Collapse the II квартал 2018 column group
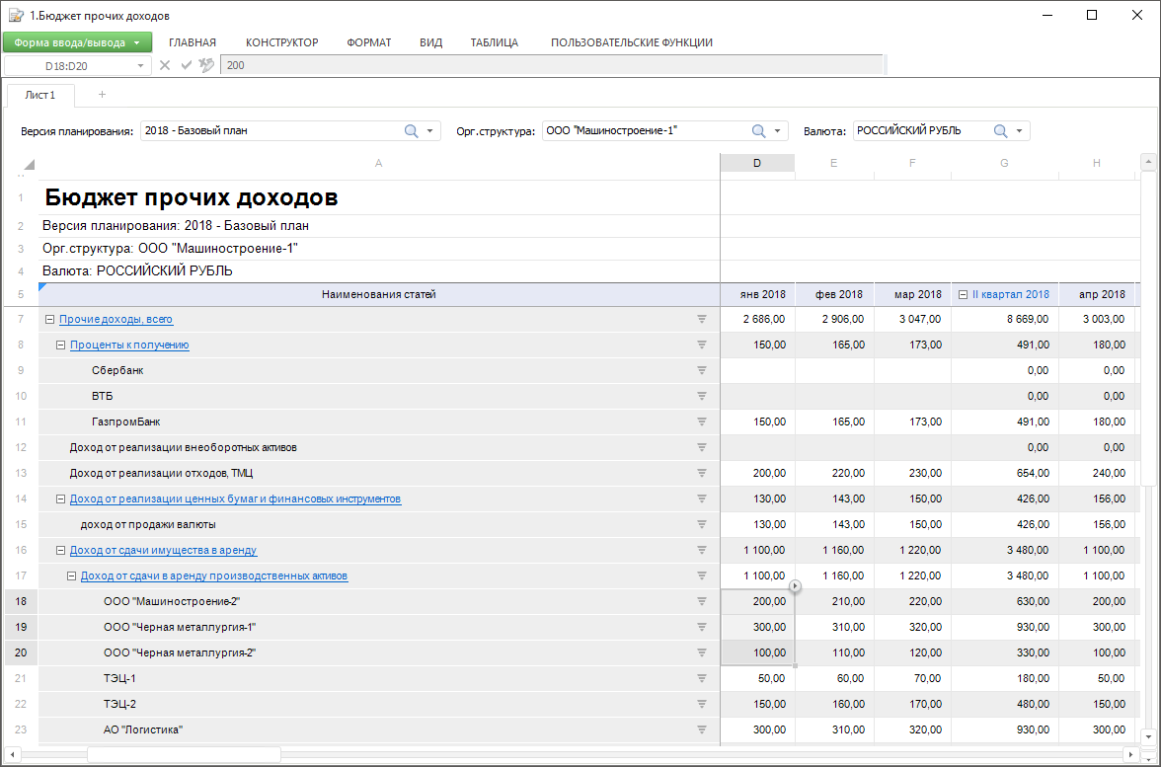The width and height of the screenshot is (1161, 767). [963, 294]
